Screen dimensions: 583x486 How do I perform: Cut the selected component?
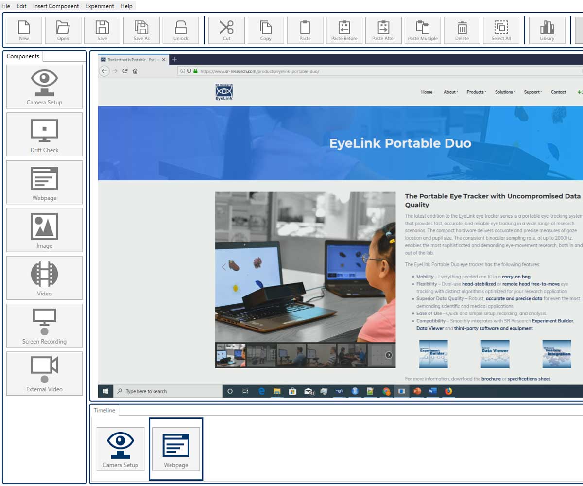click(x=226, y=31)
